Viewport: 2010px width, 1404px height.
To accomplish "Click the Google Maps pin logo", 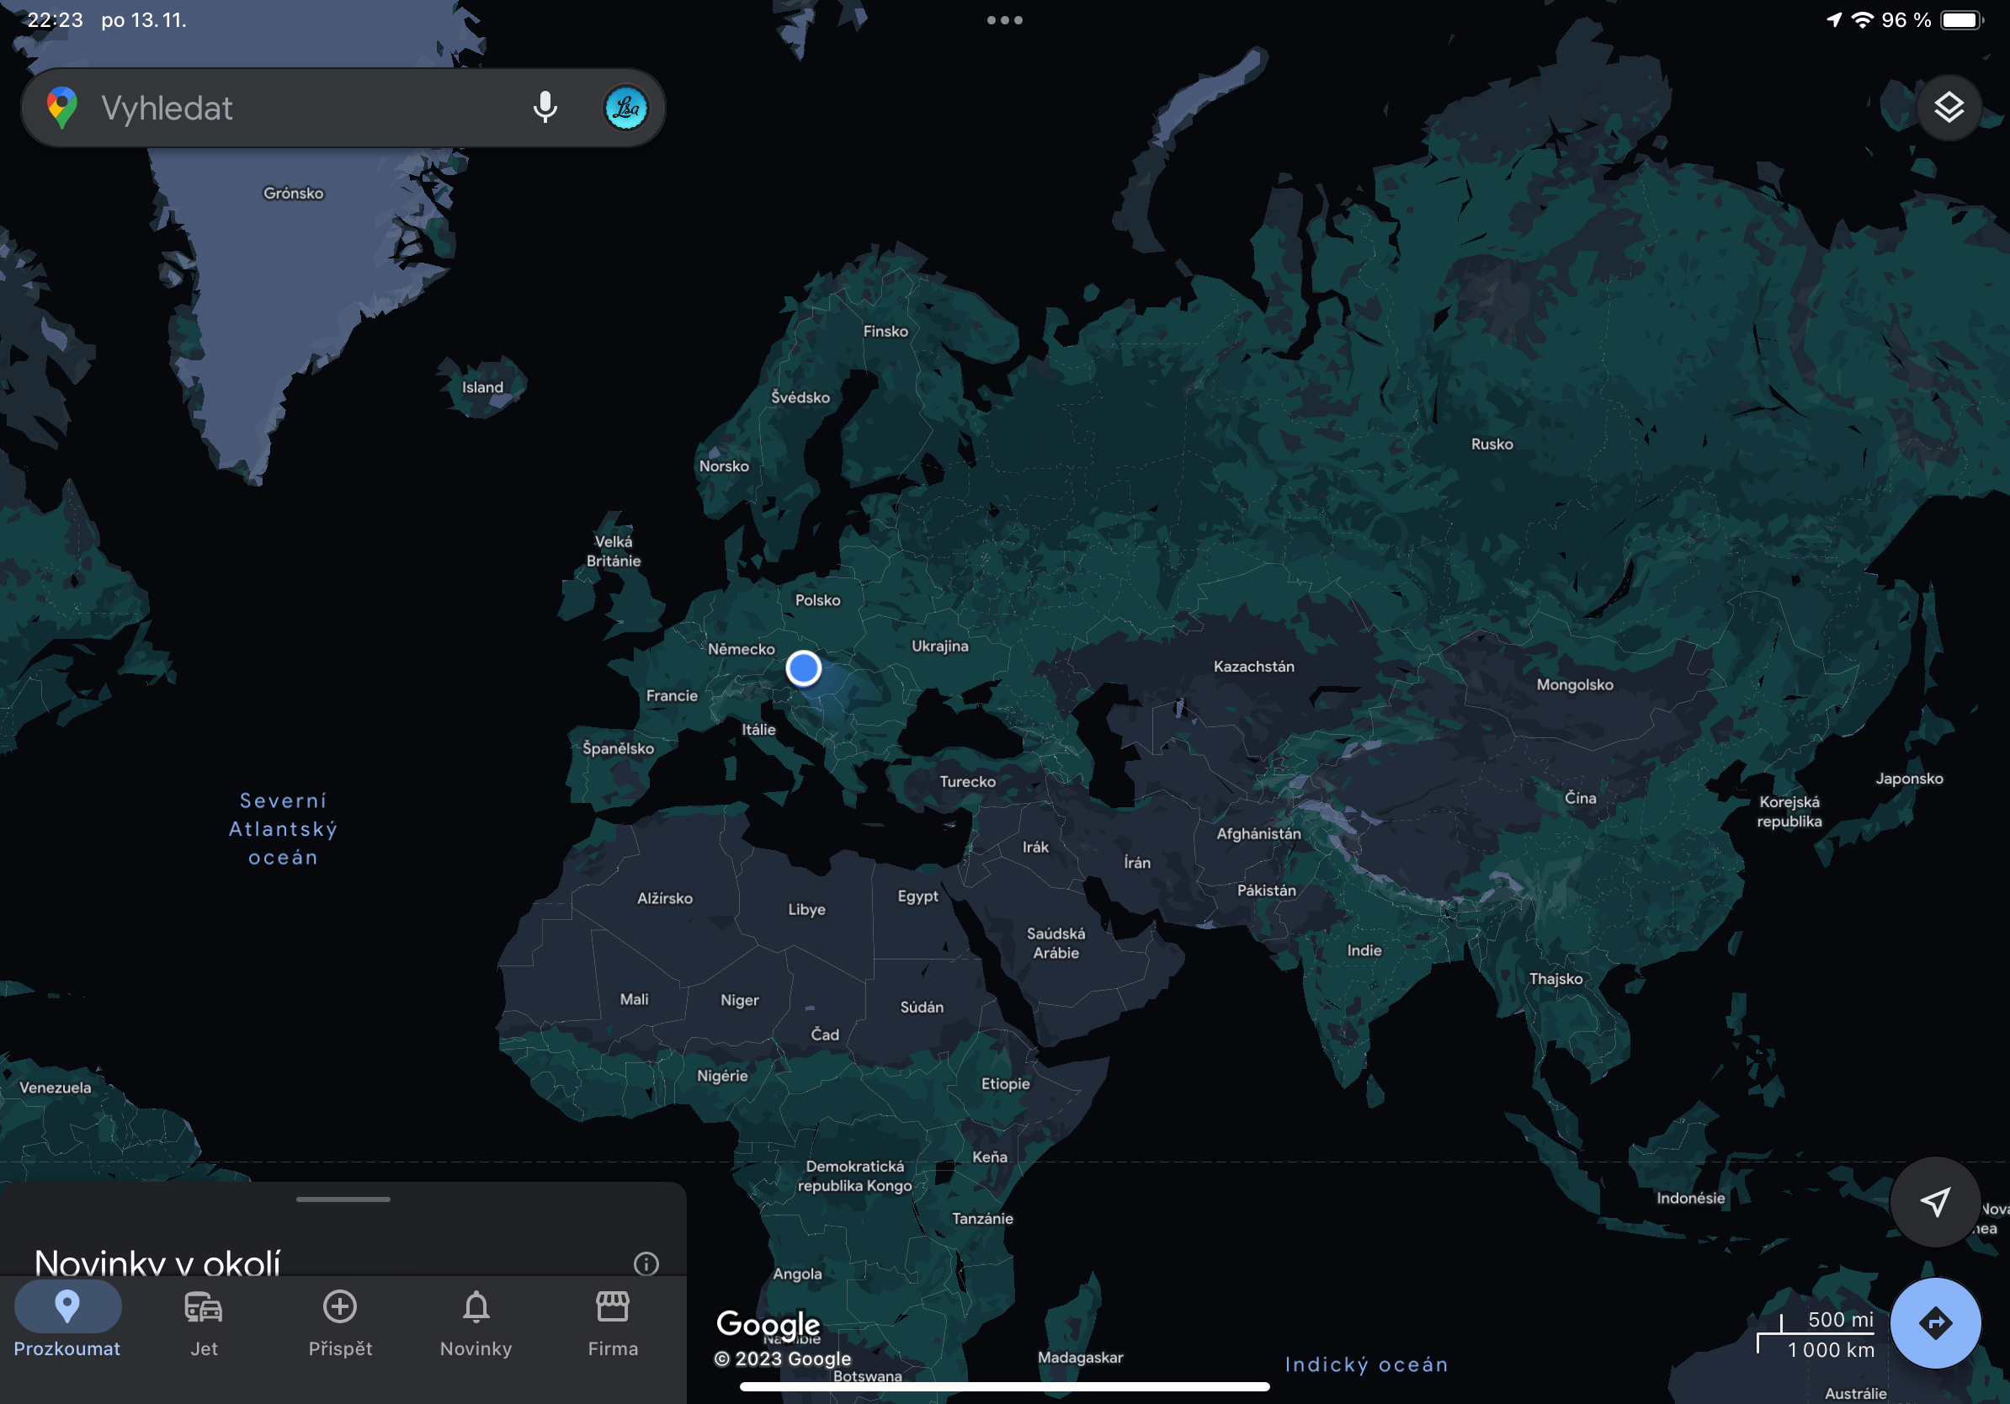I will coord(62,108).
